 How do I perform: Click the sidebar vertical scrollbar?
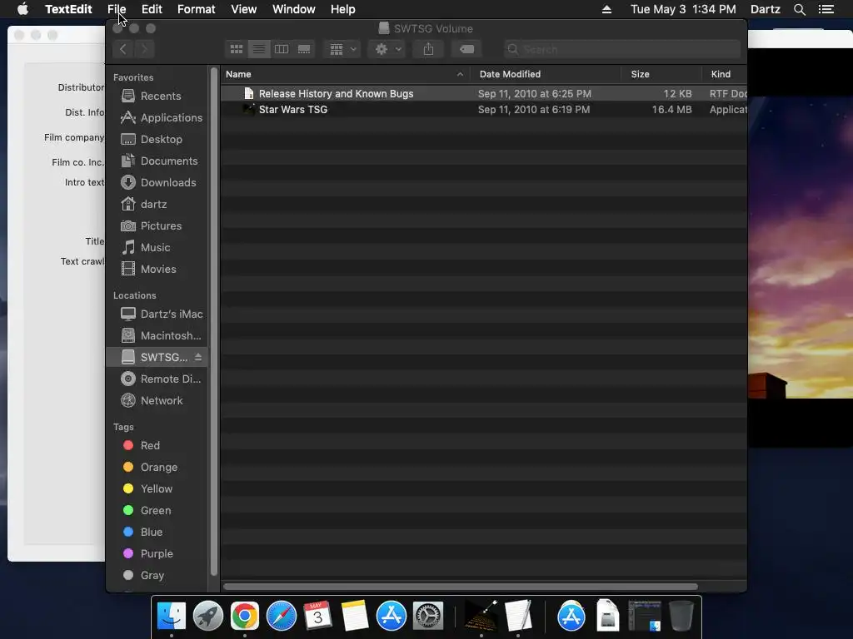[x=214, y=322]
